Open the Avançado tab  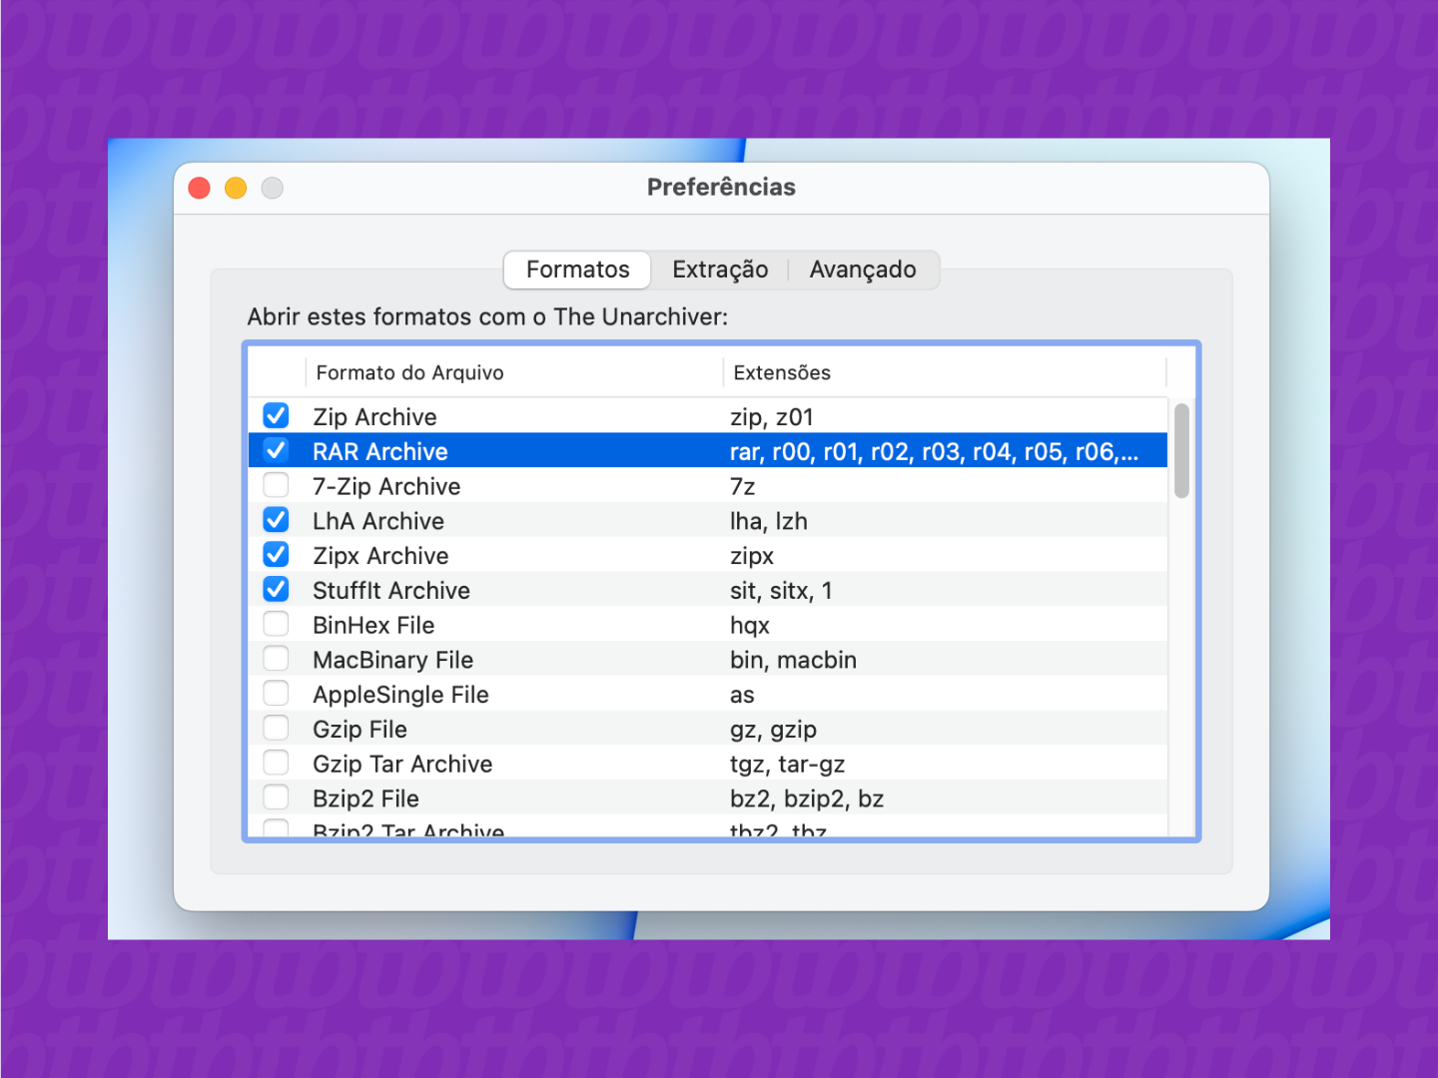pos(863,269)
